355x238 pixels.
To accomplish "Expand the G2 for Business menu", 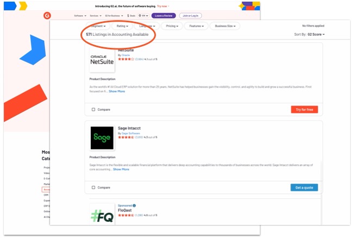I will pyautogui.click(x=114, y=16).
